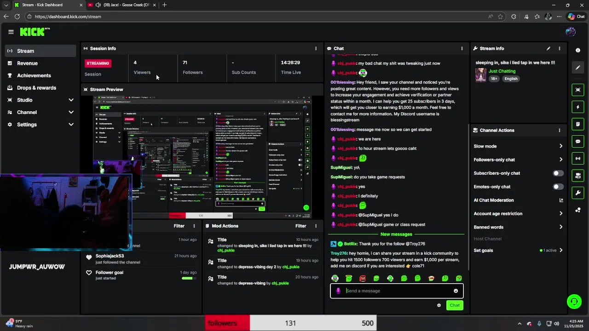Click the info icon in the right rail
The image size is (589, 331).
(578, 50)
